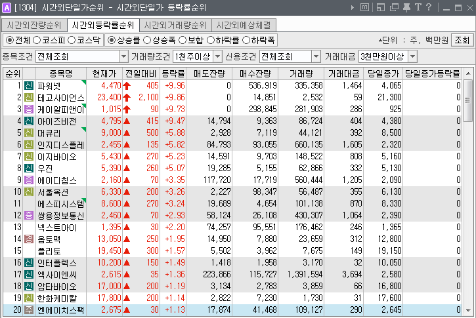The image size is (476, 318).
Task: Click the 신 badge next to 인지디스플레
Action: pos(29,145)
